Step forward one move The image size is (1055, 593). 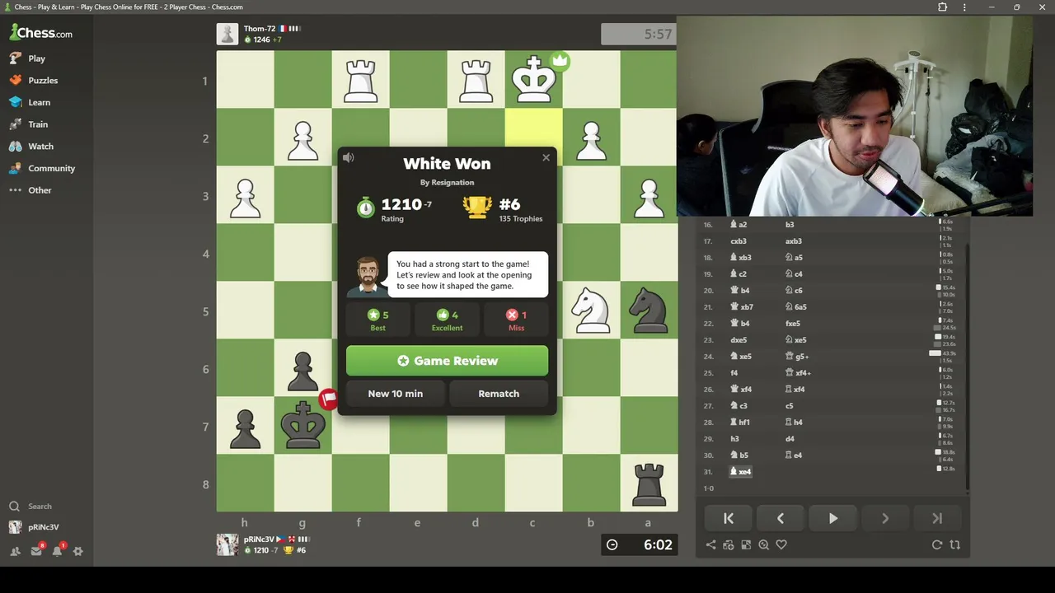(885, 518)
